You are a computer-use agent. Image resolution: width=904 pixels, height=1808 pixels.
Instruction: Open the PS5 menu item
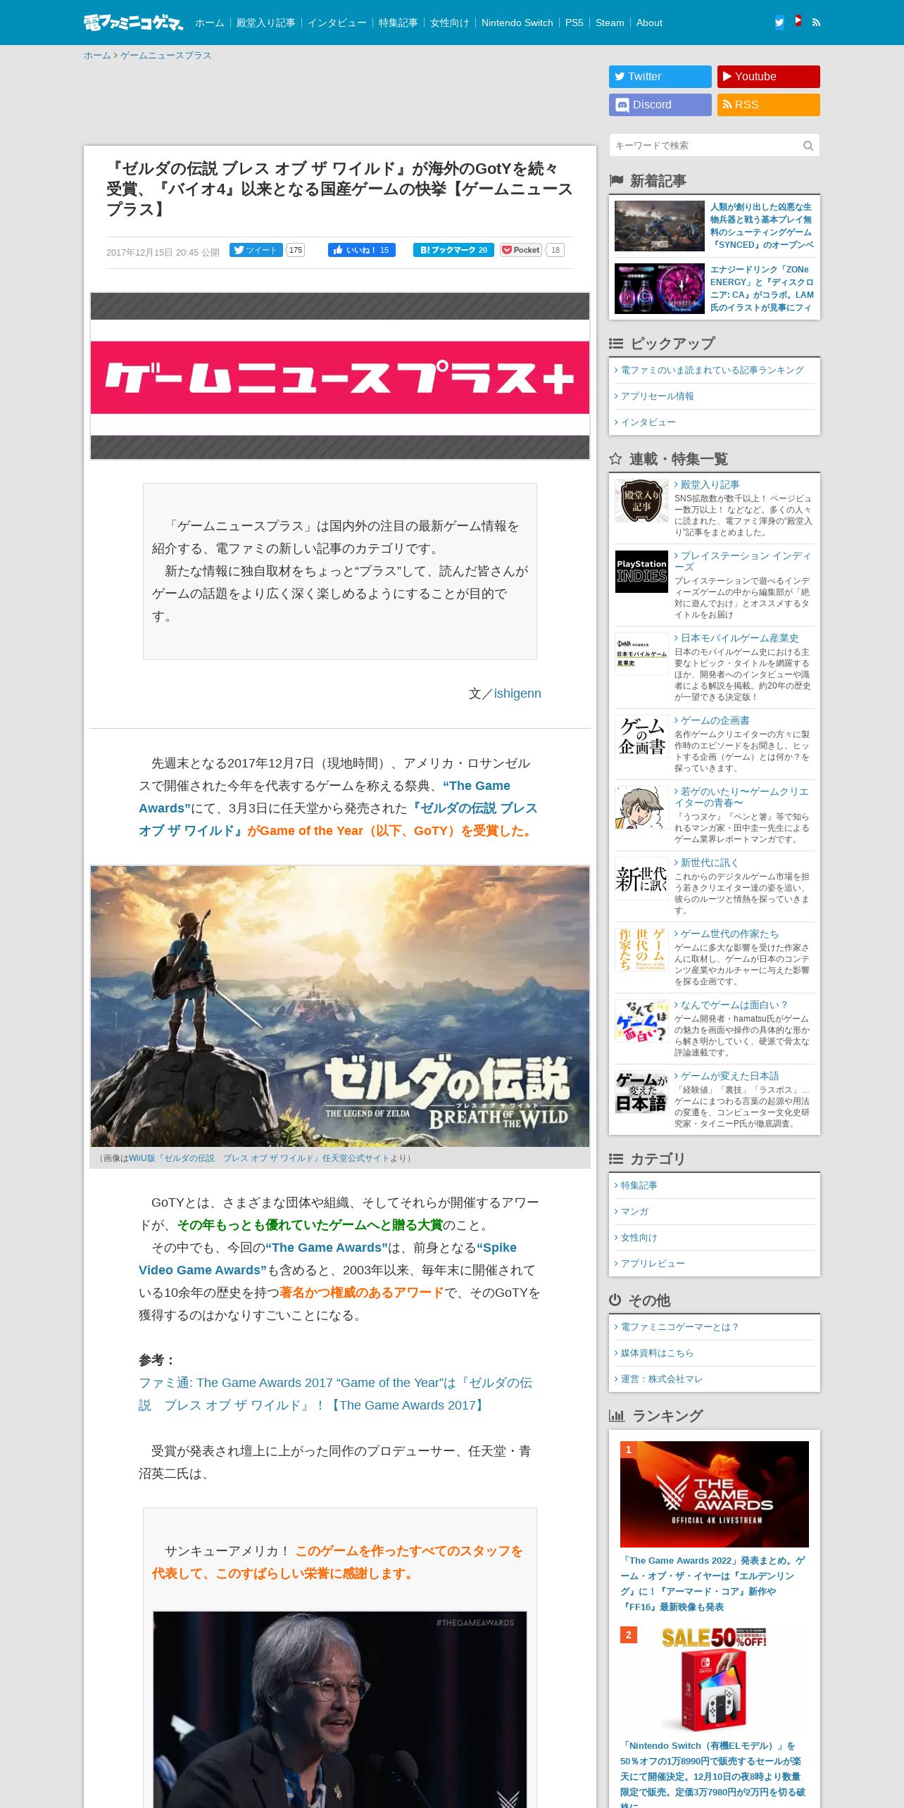tap(575, 23)
